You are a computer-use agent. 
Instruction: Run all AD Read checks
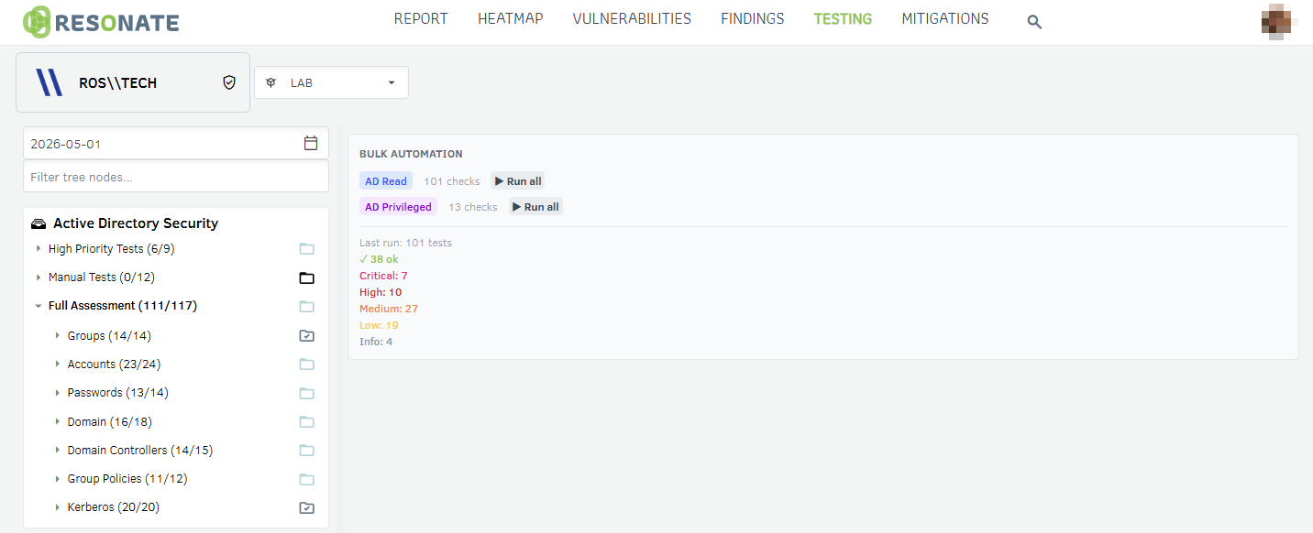click(517, 181)
